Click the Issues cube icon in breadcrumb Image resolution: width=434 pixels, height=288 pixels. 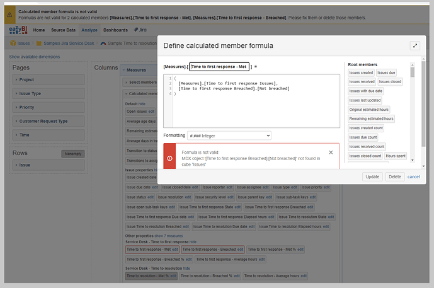coord(13,43)
